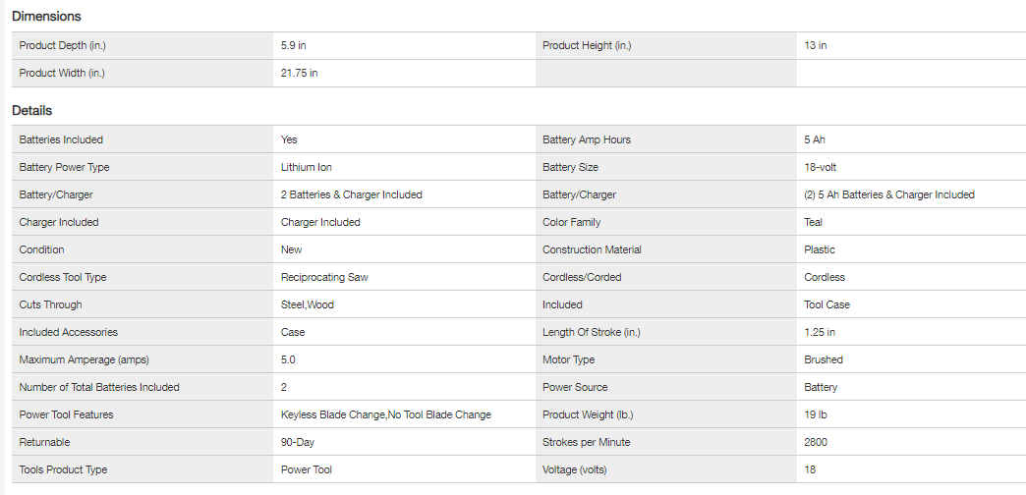Viewport: 1026px width, 495px height.
Task: Click the 18-volt battery size value
Action: click(820, 167)
